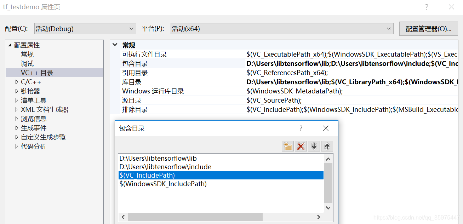Expand the C/C++ tree node
The height and width of the screenshot is (224, 463).
click(16, 82)
